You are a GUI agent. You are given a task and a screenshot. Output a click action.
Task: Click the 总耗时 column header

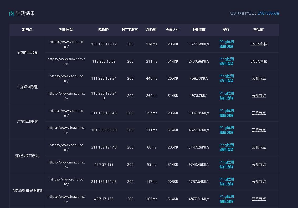pyautogui.click(x=151, y=30)
